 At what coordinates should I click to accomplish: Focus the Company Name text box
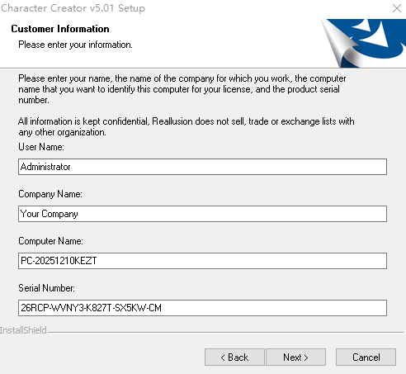click(x=202, y=214)
